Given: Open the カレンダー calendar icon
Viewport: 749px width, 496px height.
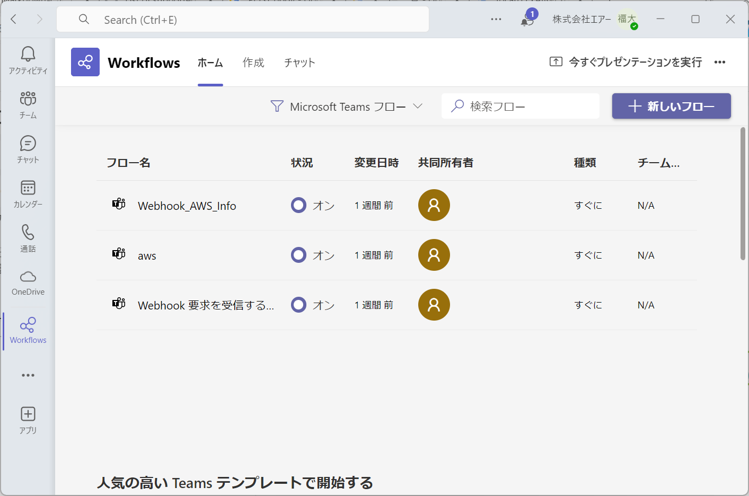Looking at the screenshot, I should (28, 194).
